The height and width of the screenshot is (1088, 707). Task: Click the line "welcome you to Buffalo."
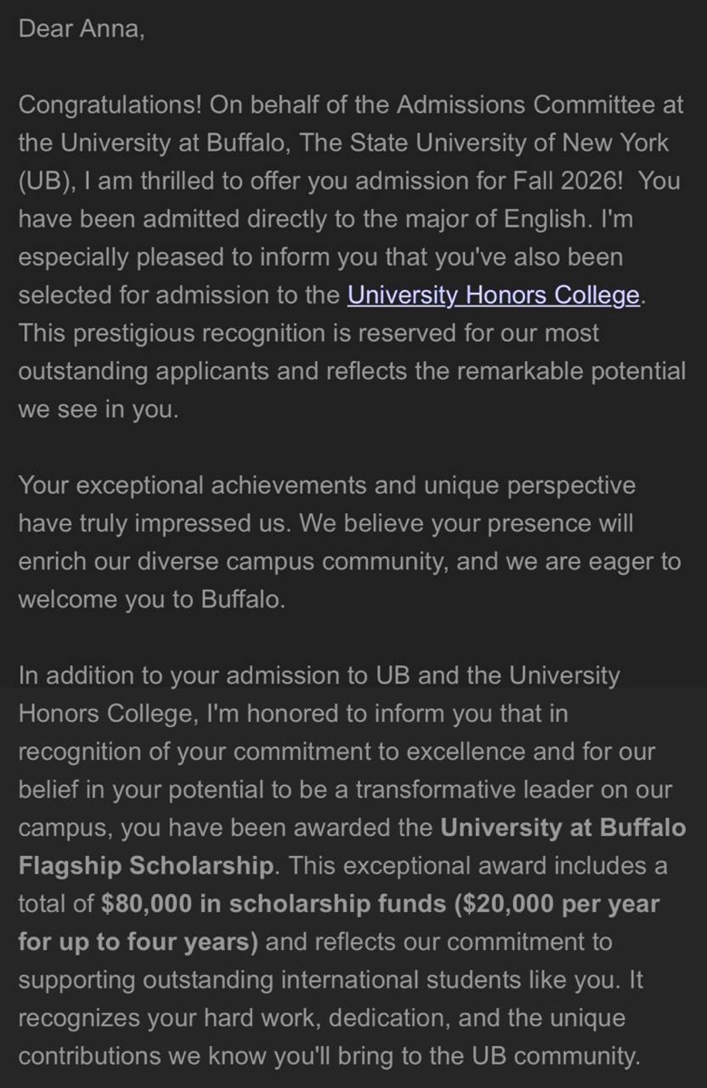point(151,599)
